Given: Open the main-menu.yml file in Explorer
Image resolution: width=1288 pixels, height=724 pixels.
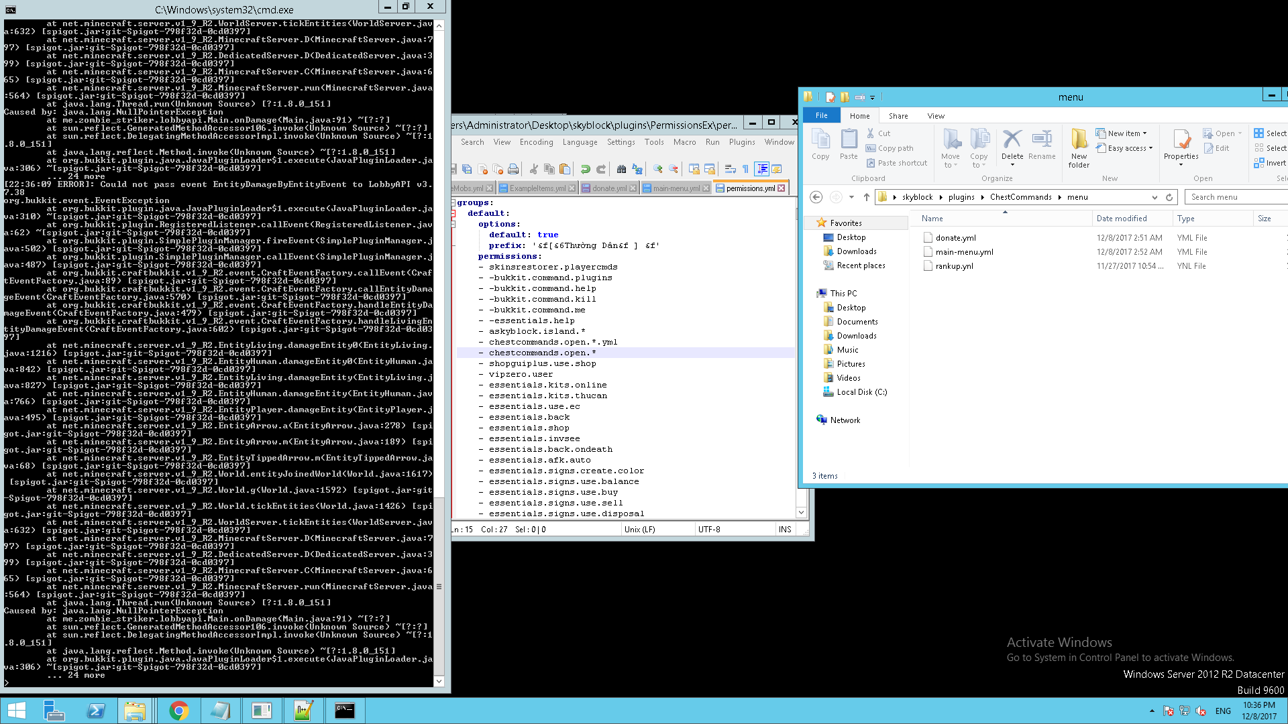Looking at the screenshot, I should click(x=964, y=252).
